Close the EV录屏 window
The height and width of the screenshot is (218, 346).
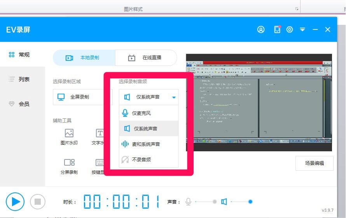(x=327, y=29)
